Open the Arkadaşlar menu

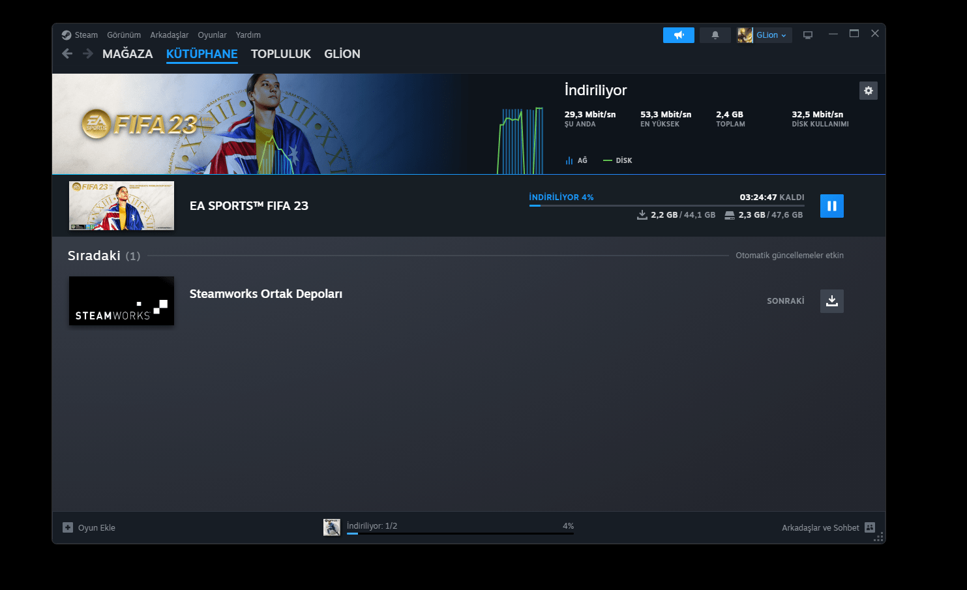click(170, 35)
